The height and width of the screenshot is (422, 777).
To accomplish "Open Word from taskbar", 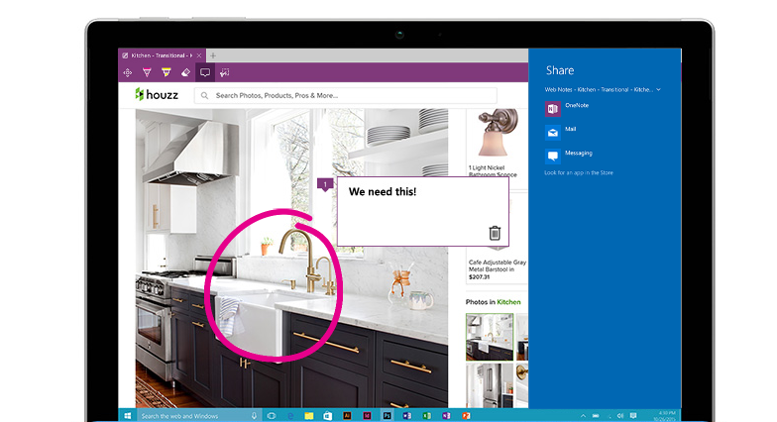I will point(406,416).
